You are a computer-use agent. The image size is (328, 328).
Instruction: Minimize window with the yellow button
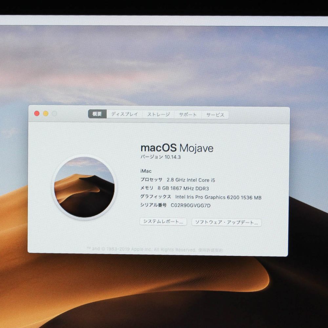click(46, 113)
